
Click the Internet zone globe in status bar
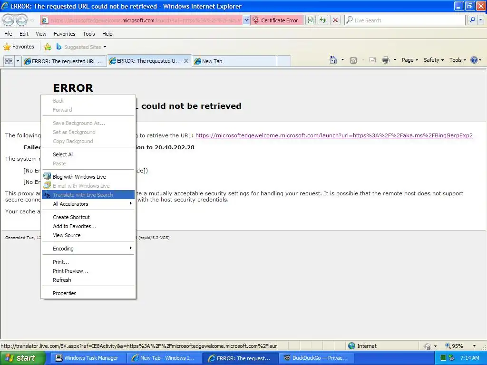tap(351, 346)
